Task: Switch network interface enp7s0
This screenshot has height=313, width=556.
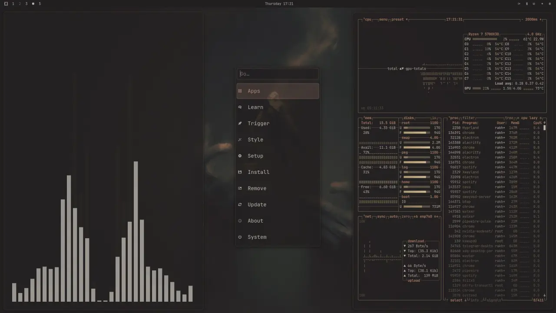Action: 426,216
